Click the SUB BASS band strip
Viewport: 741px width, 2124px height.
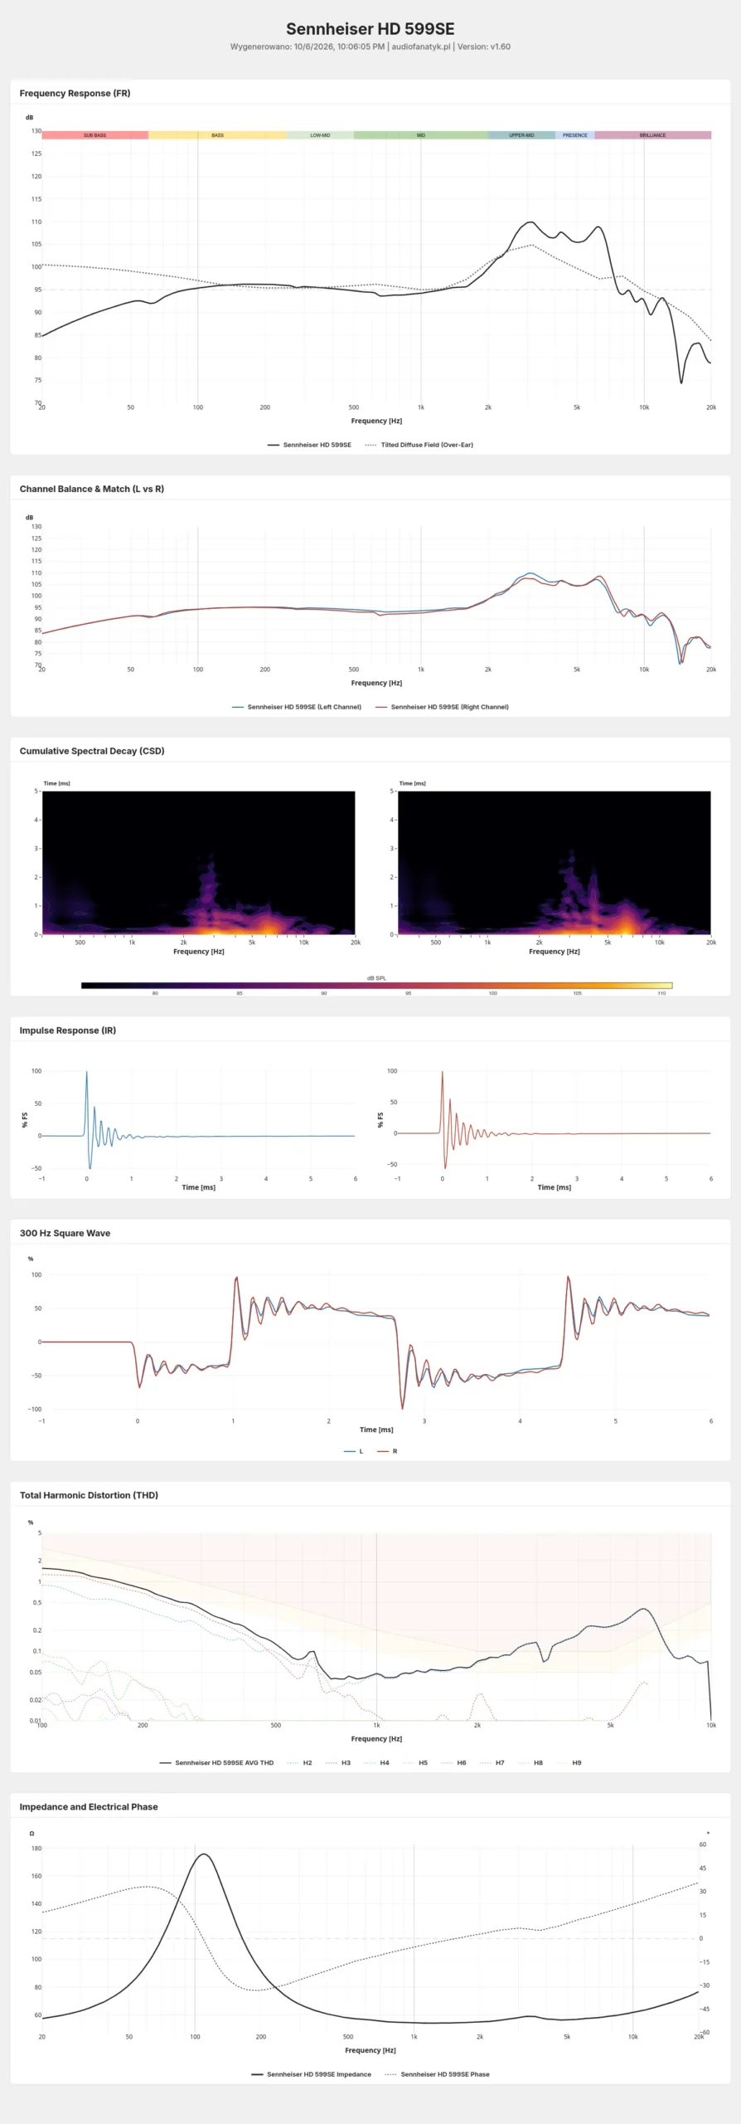click(95, 134)
